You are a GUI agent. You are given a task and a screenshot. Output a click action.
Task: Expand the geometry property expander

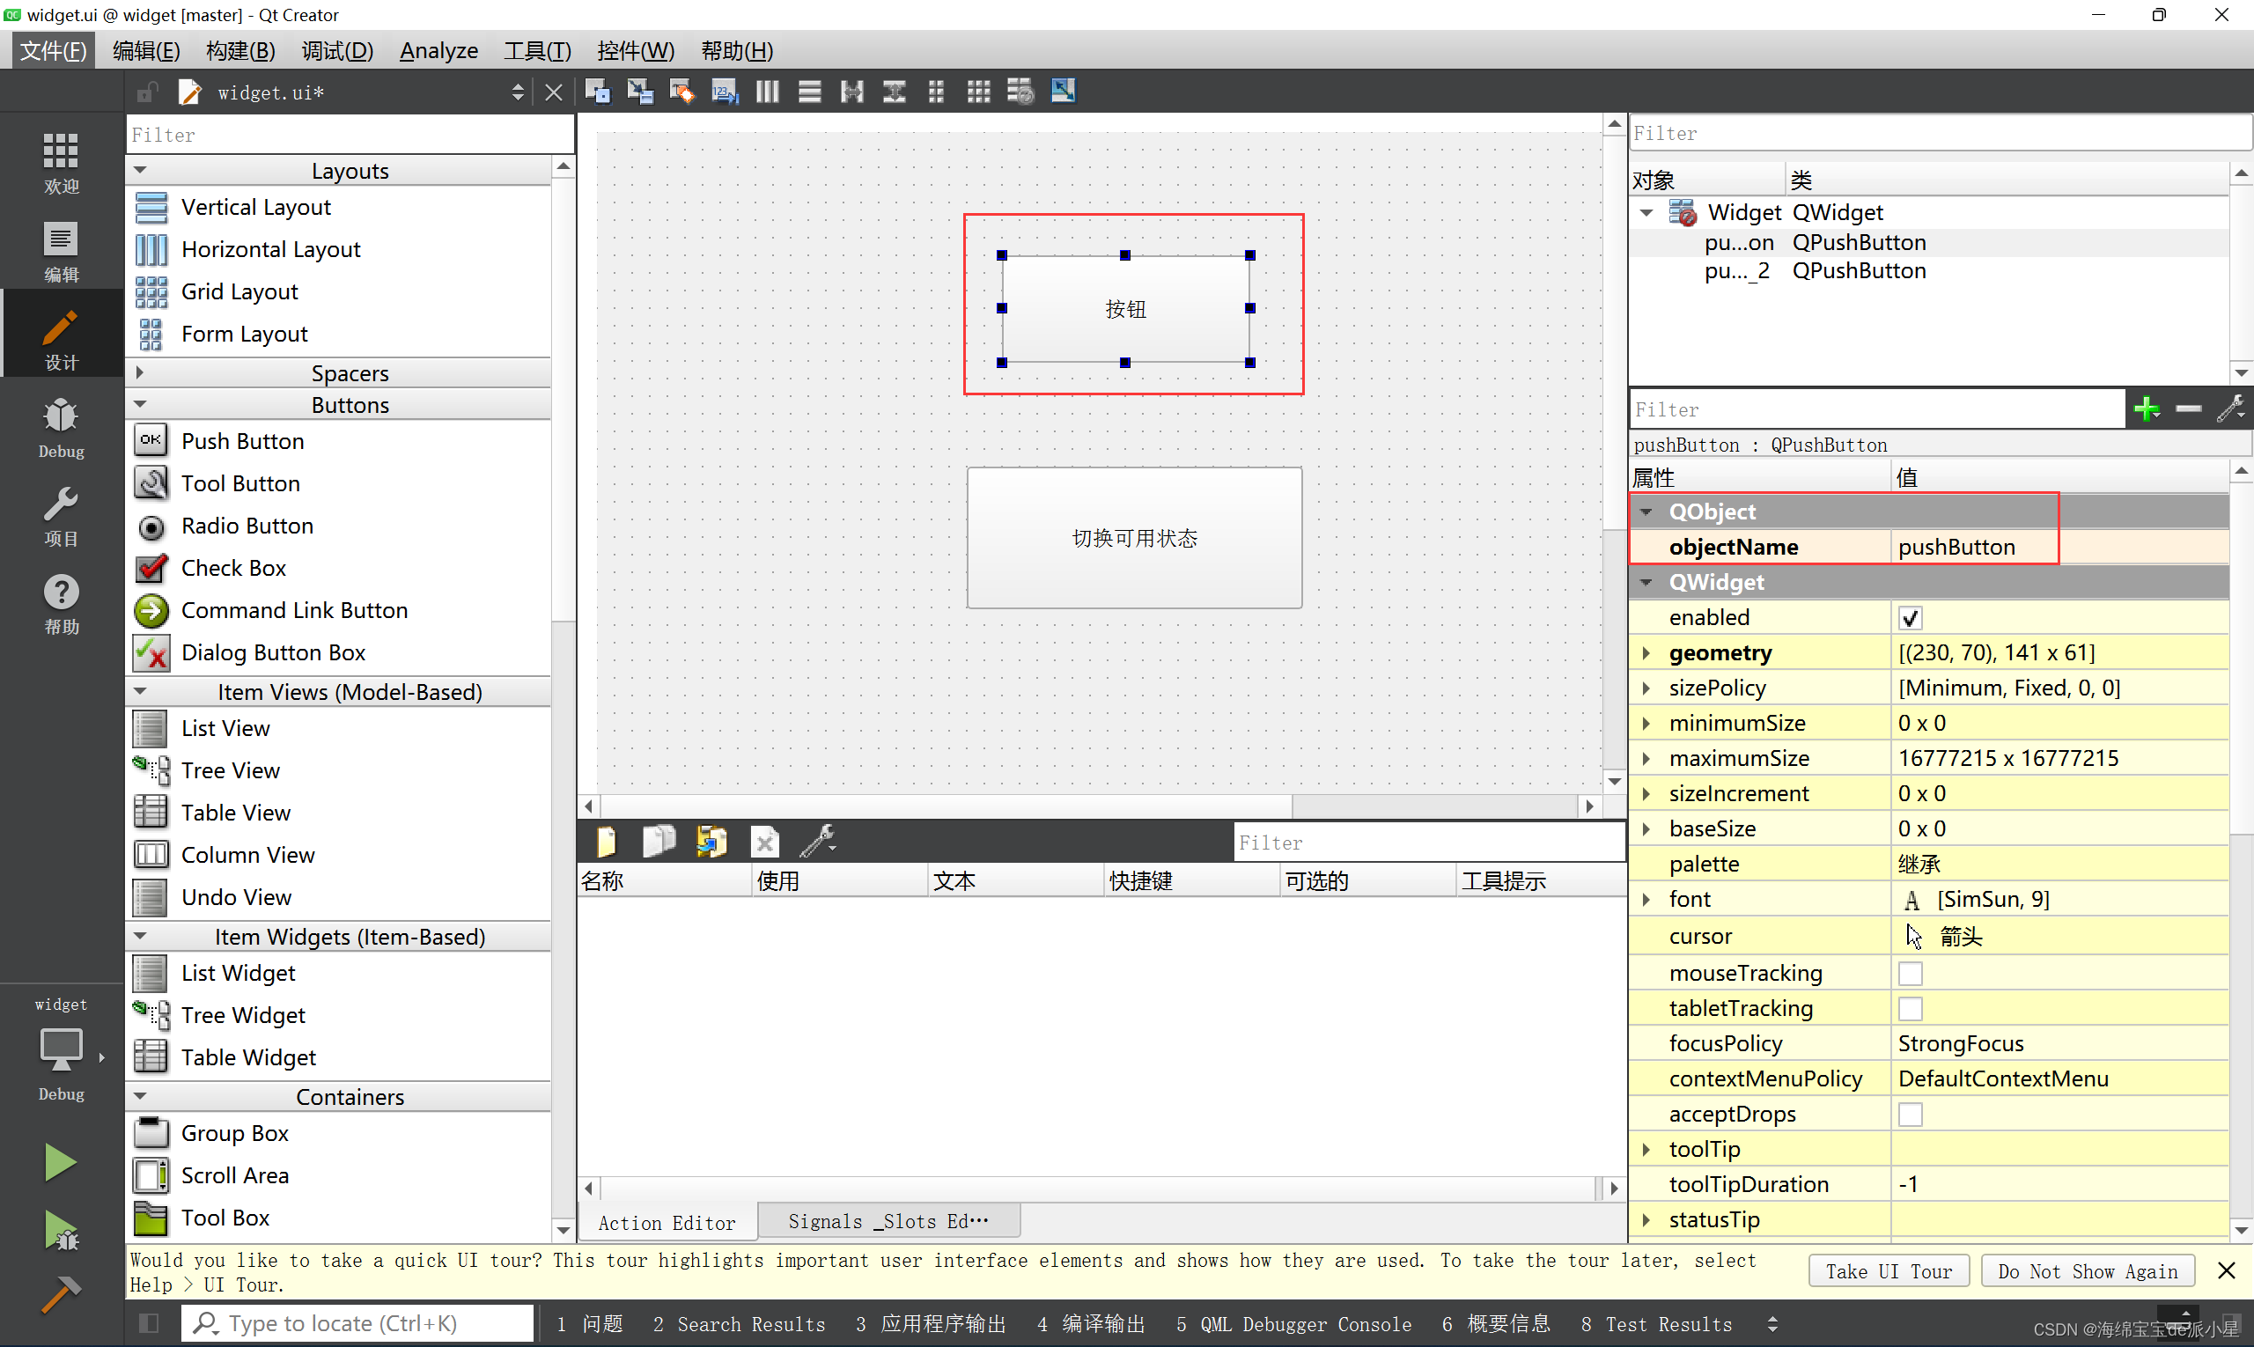click(x=1648, y=652)
